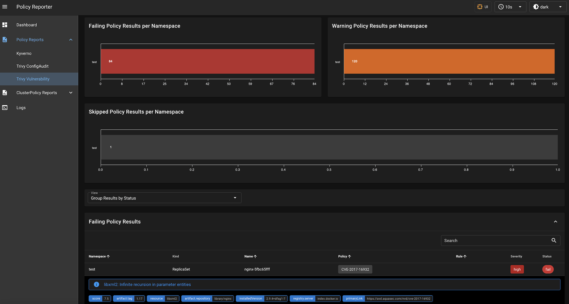Click the libxml2 infinite recursion link
Screen dimensions: 569x304
point(147,284)
